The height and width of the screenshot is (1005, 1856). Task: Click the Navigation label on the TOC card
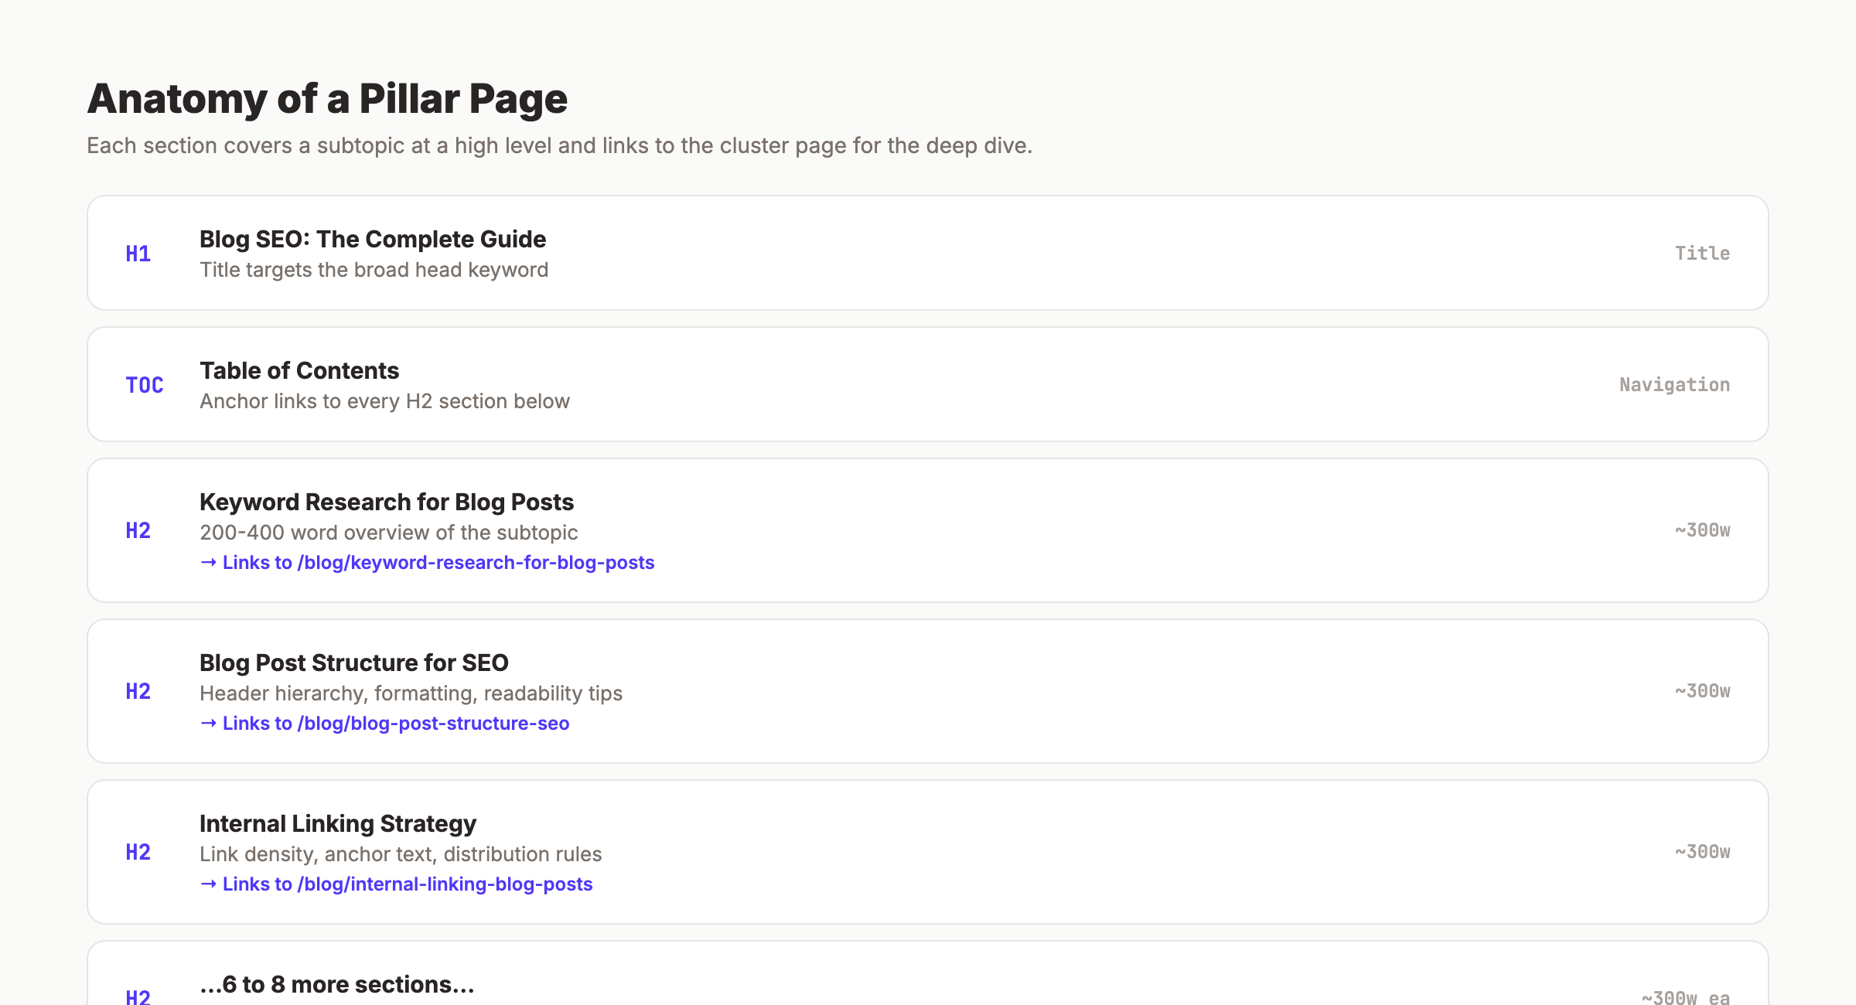(1676, 384)
